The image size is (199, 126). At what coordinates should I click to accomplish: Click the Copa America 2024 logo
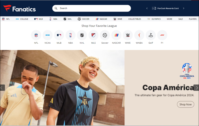tap(187, 71)
